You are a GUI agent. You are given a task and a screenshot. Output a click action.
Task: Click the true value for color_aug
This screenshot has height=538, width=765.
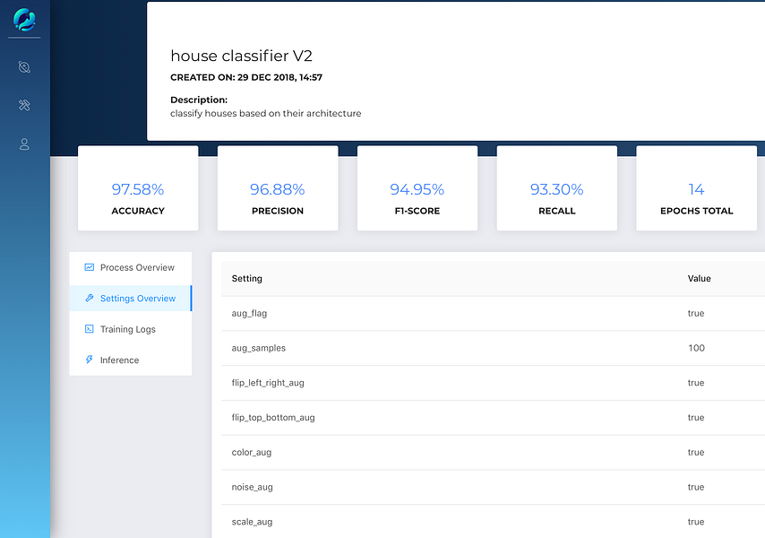pyautogui.click(x=696, y=452)
